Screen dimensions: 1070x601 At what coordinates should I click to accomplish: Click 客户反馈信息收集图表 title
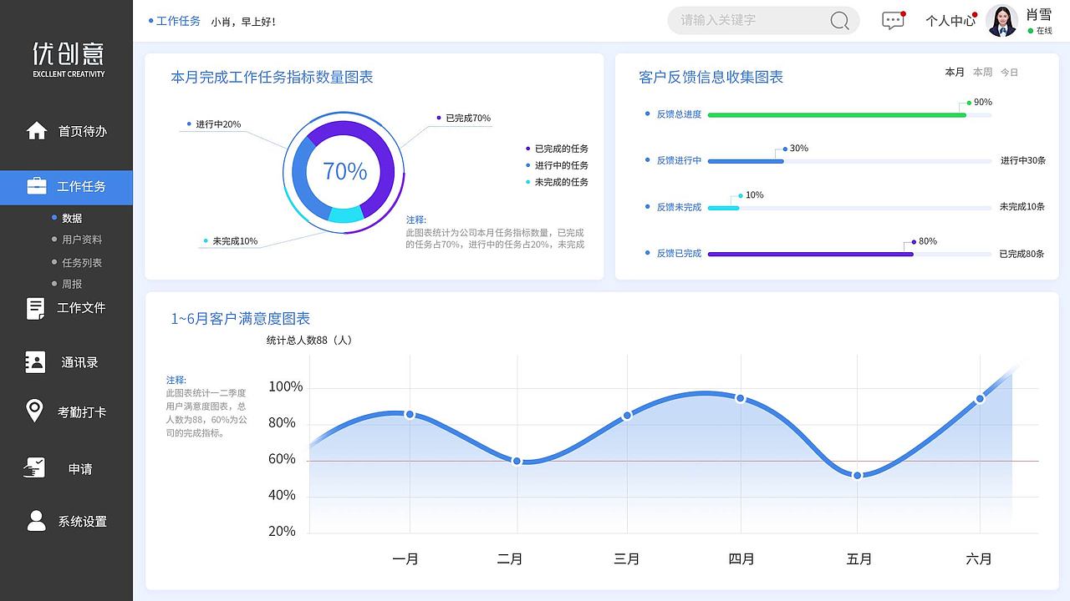click(x=711, y=77)
